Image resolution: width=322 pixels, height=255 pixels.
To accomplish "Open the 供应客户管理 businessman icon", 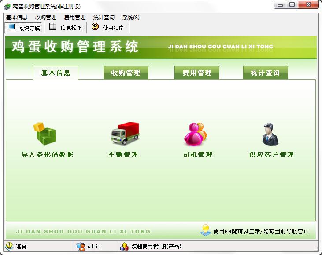I will [270, 134].
